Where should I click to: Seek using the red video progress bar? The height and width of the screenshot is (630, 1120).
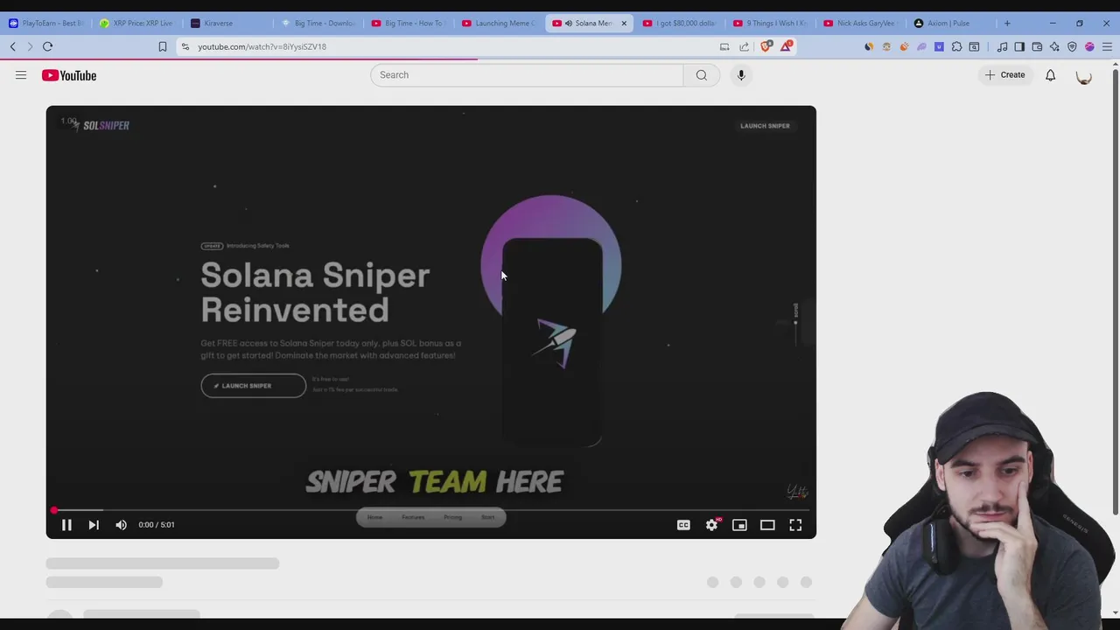pos(431,510)
